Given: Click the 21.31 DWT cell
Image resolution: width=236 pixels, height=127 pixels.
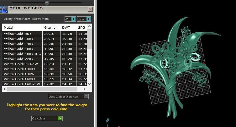Looking at the screenshot, I should click(68, 64).
